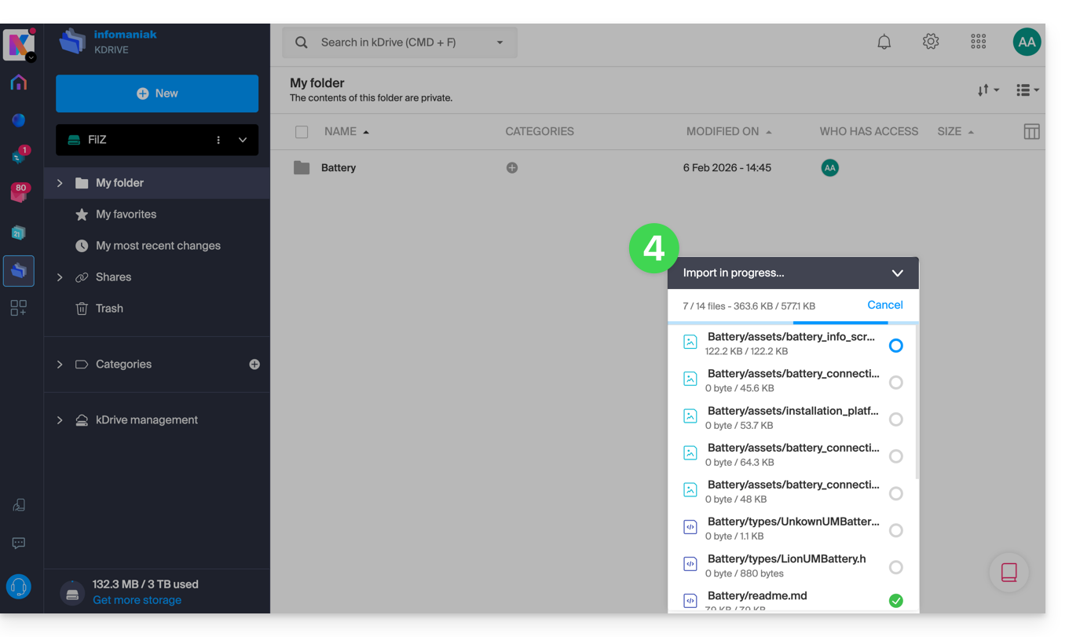Cancel the import in progress
This screenshot has height=637, width=1069.
pos(884,305)
